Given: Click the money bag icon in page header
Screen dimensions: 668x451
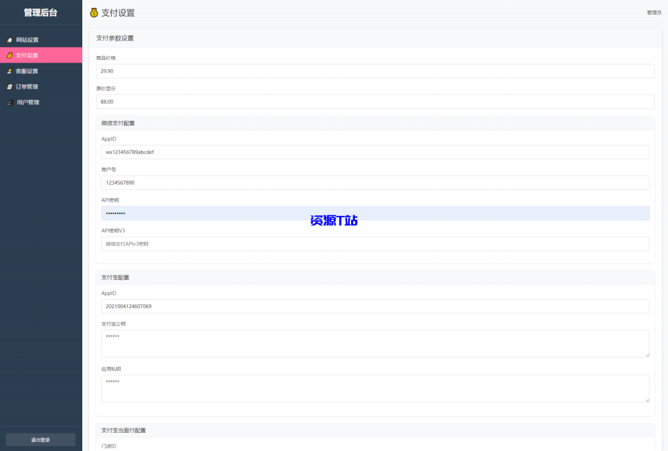Looking at the screenshot, I should [94, 12].
